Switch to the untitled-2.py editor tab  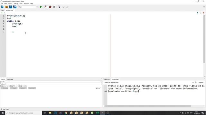(x=10, y=10)
